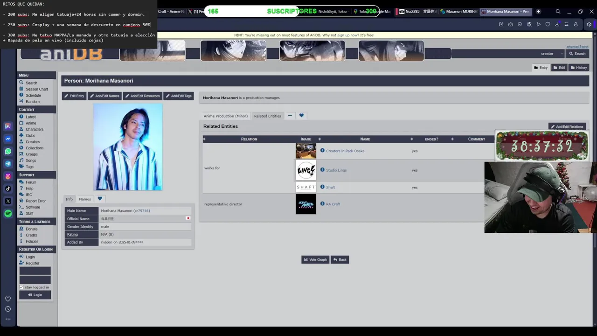The image size is (597, 336).
Task: Open the browser downloads icon
Action: coord(557,24)
